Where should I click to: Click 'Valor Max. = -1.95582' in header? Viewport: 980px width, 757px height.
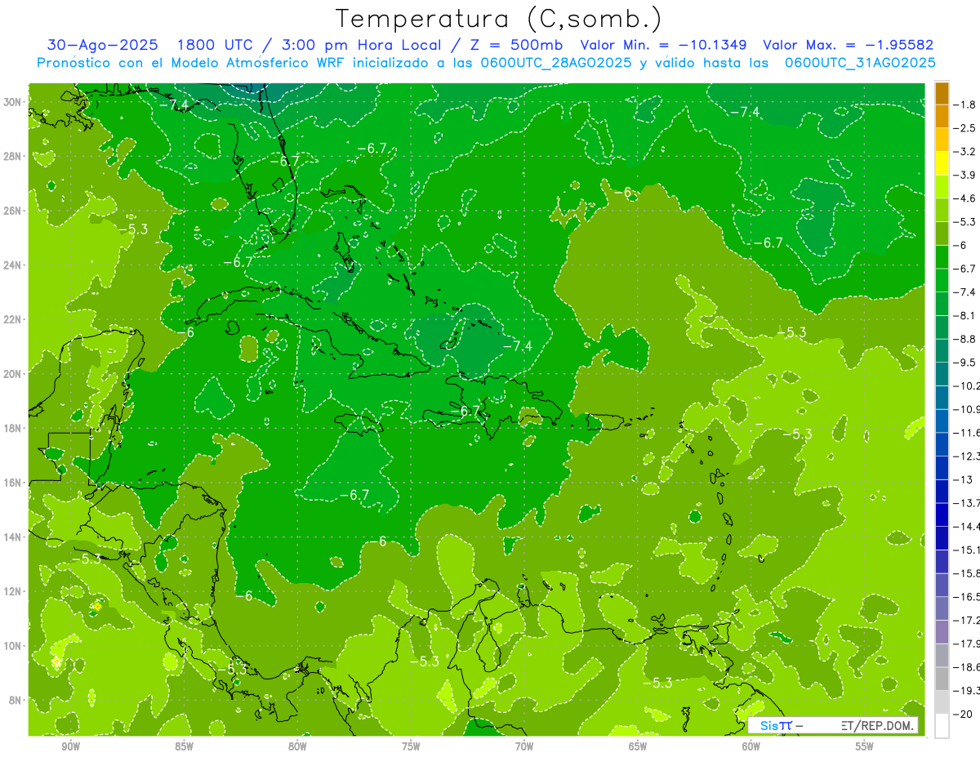[x=848, y=45]
